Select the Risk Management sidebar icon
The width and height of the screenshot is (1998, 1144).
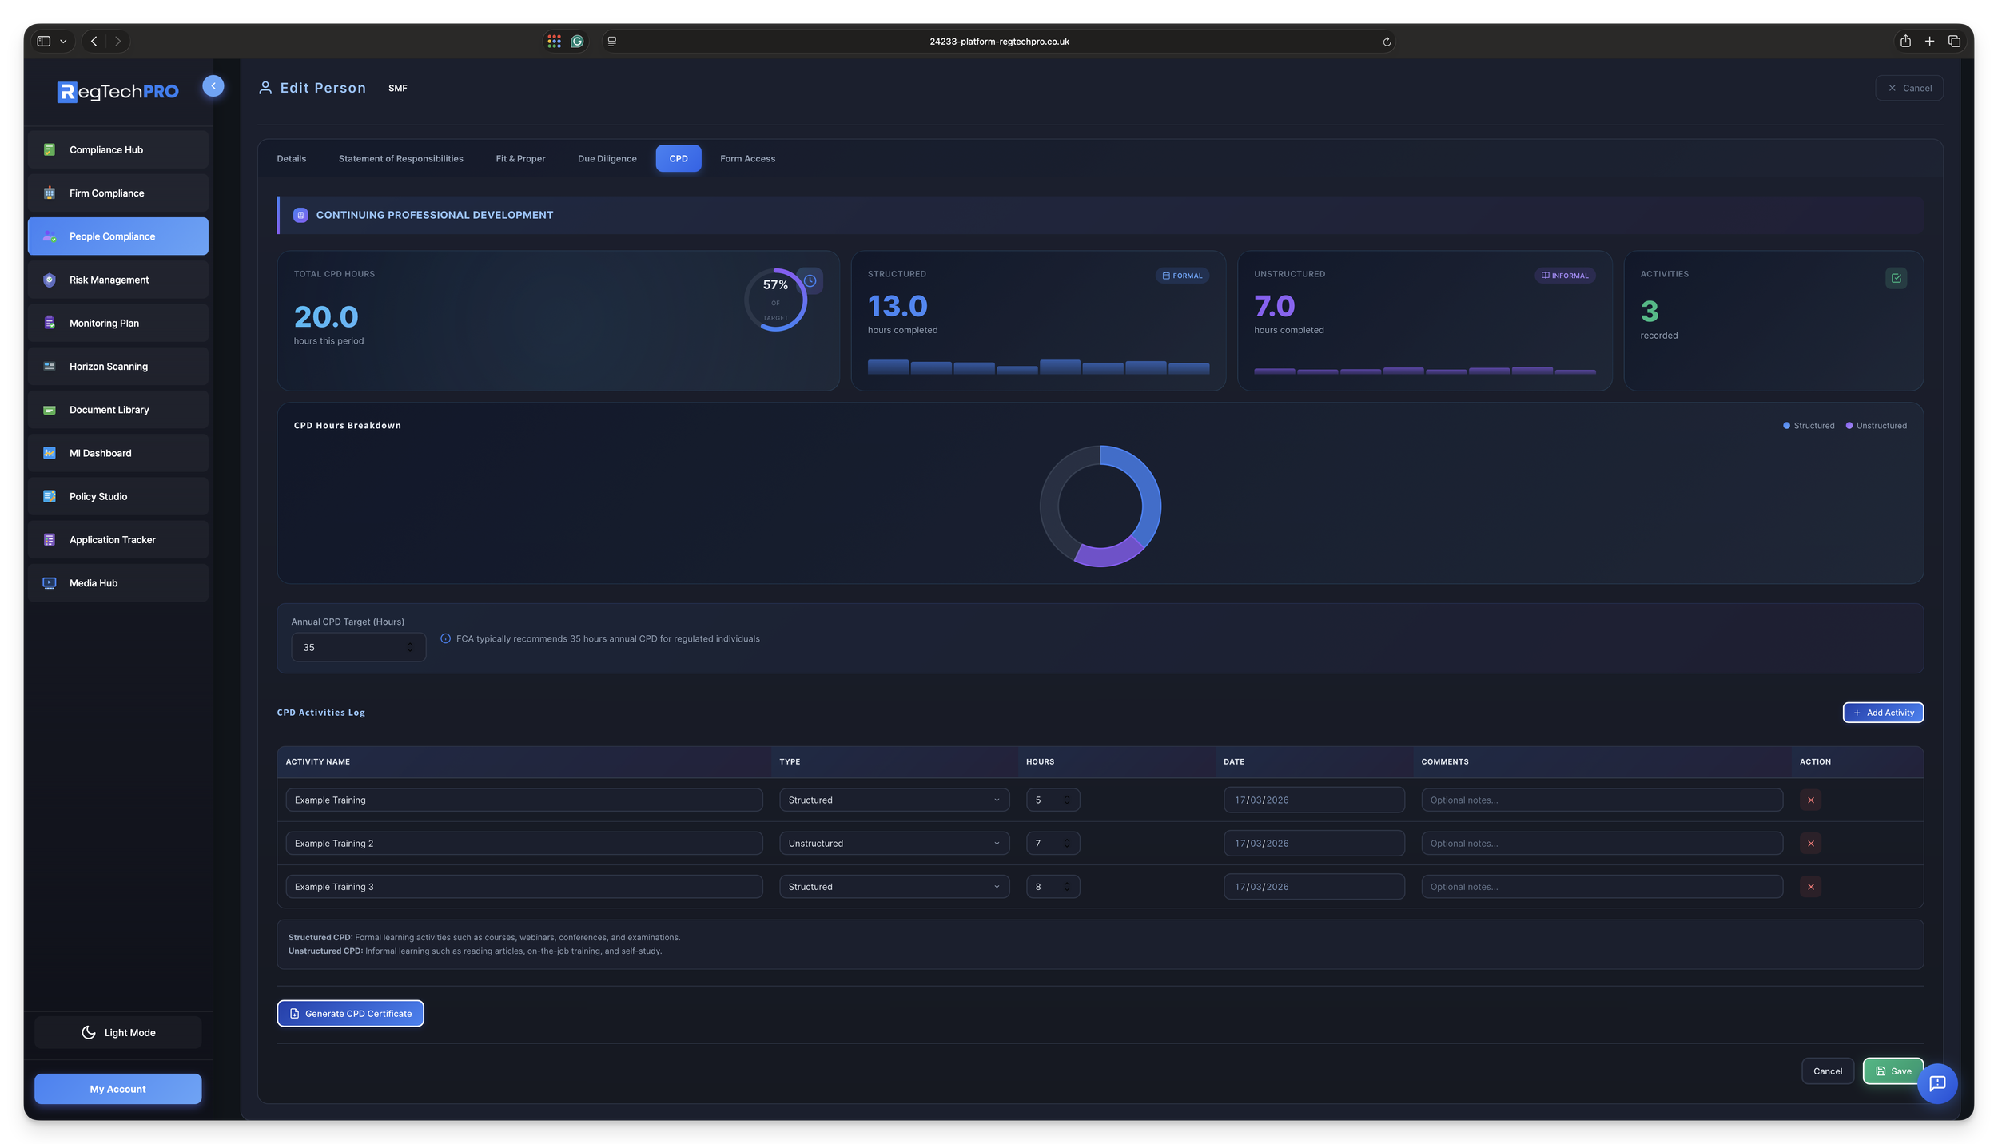[49, 280]
